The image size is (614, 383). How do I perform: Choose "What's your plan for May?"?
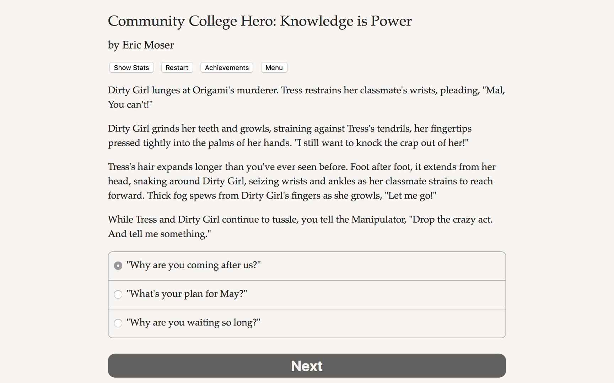(187, 294)
